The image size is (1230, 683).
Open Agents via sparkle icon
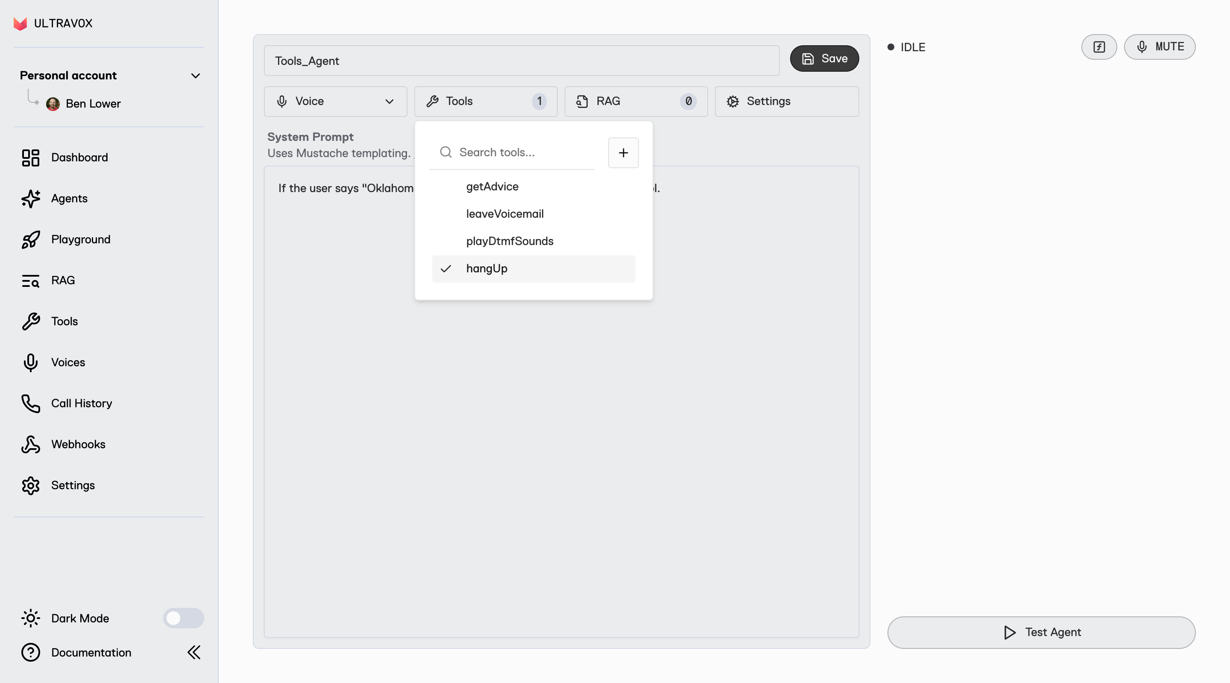tap(31, 198)
